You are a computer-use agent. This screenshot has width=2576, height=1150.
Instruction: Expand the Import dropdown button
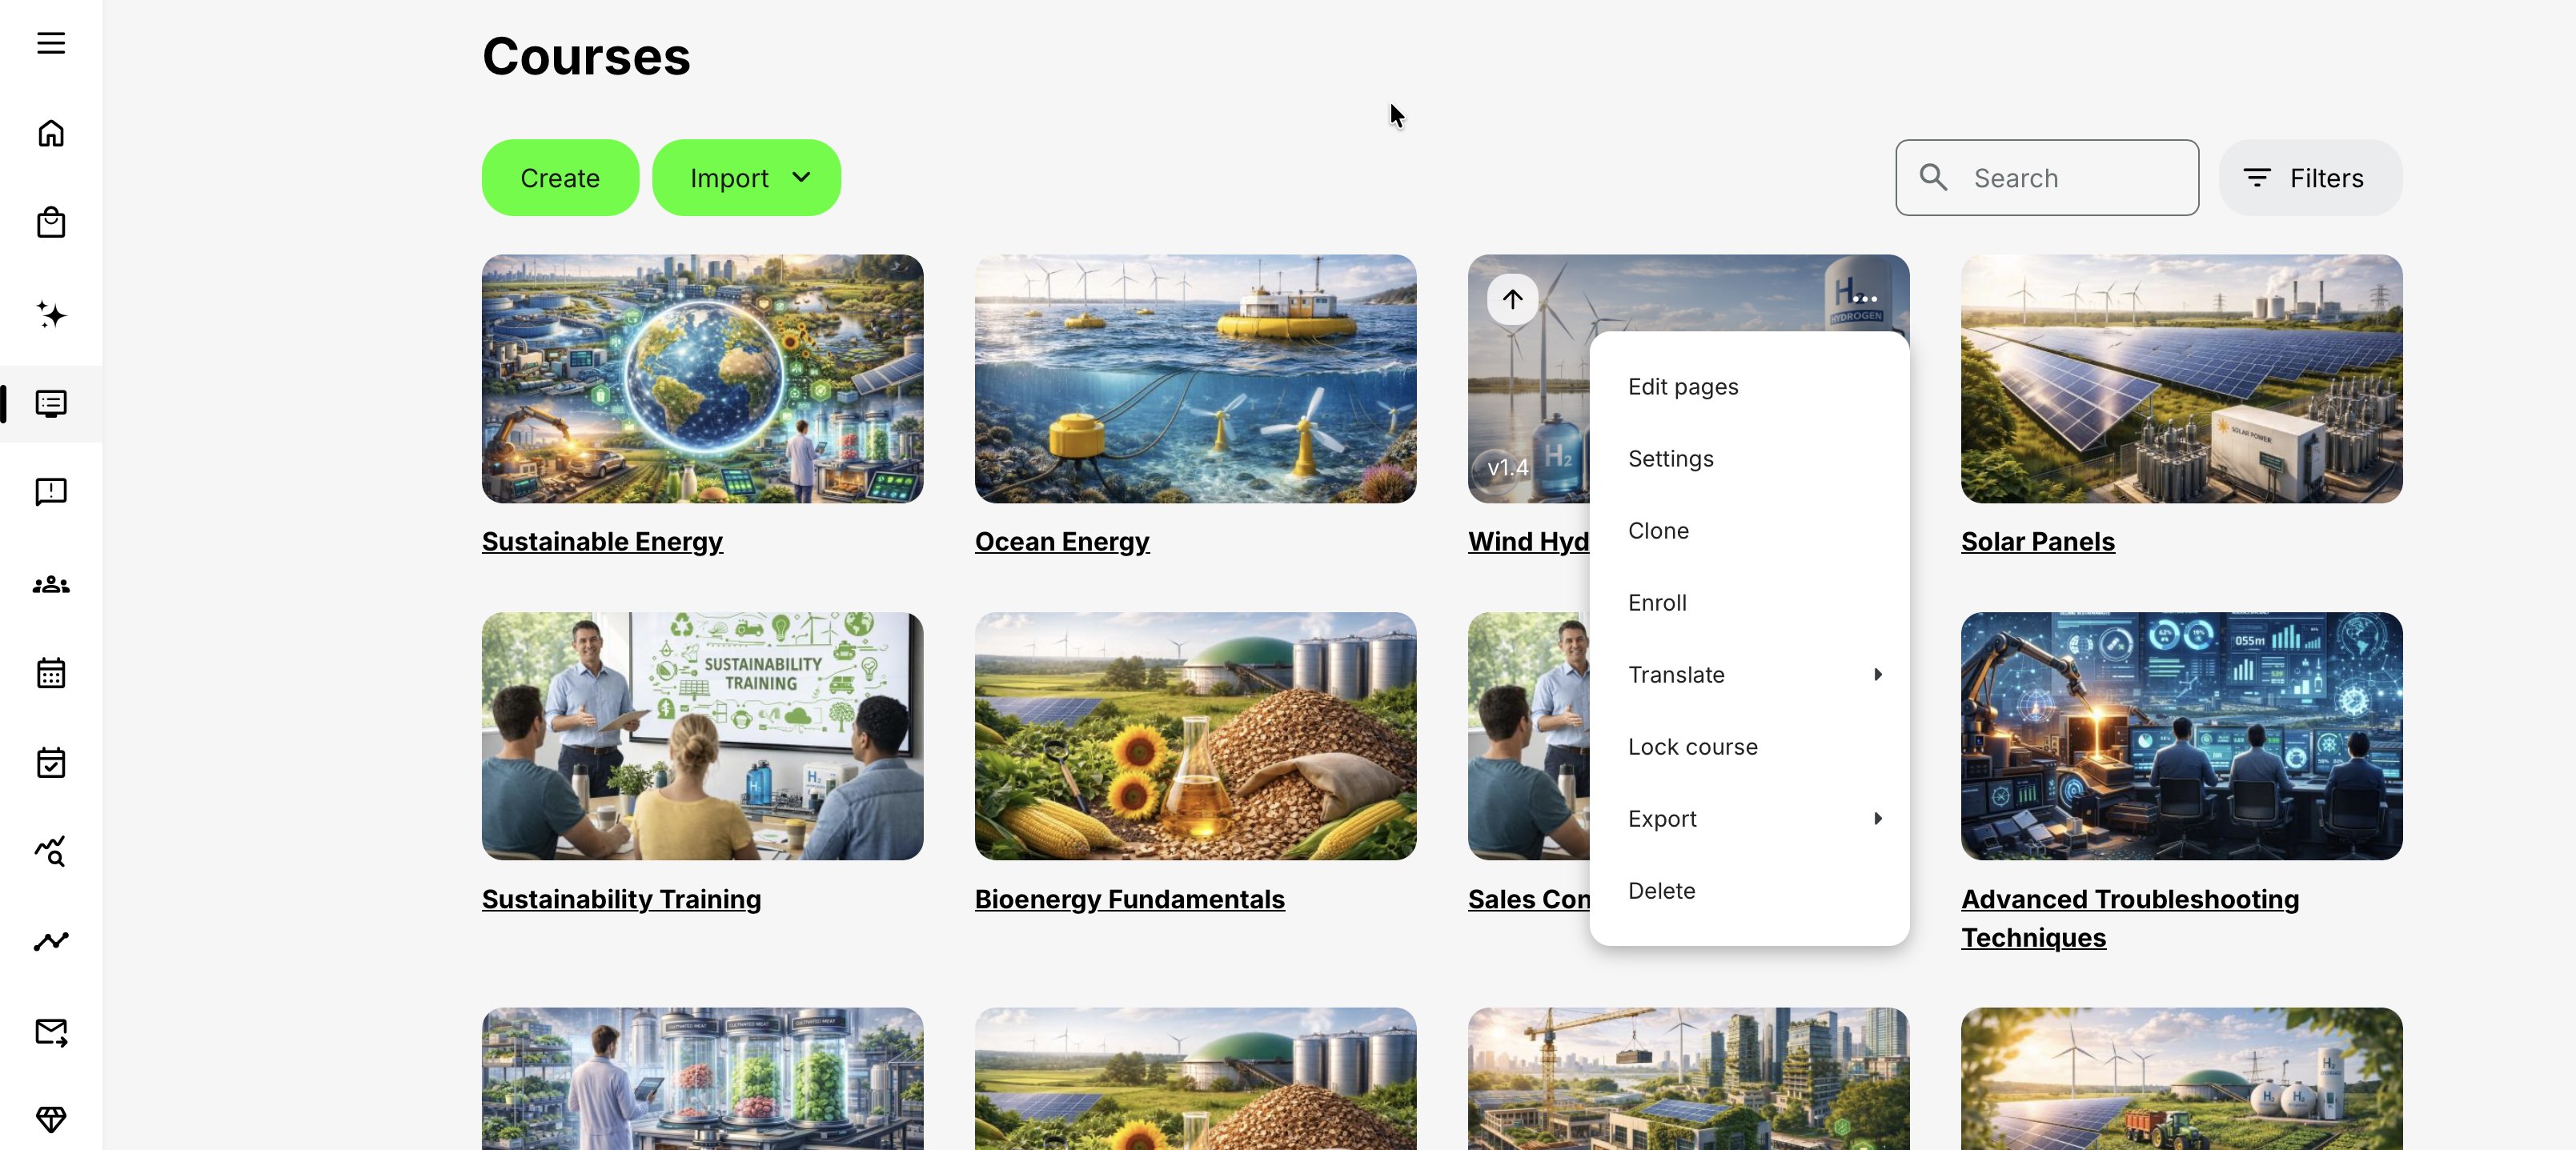click(x=746, y=177)
